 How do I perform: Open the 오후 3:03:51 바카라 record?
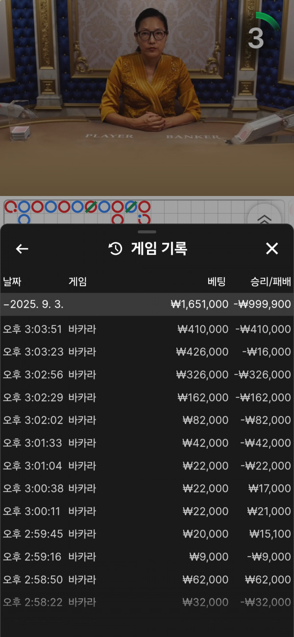[147, 329]
